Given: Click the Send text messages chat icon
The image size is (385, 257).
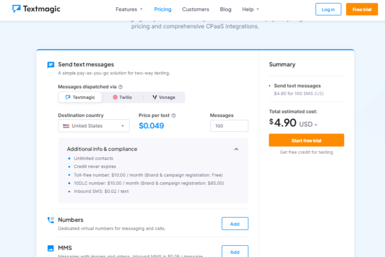Looking at the screenshot, I should click(51, 65).
